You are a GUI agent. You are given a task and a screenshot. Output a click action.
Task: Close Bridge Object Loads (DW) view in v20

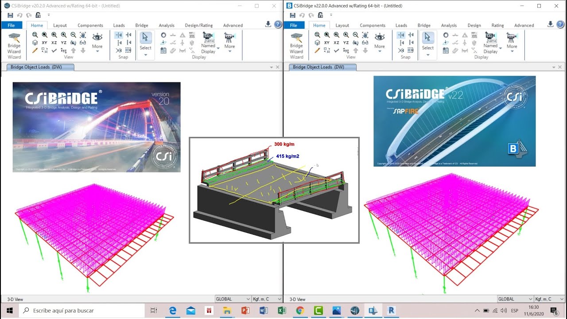[278, 67]
